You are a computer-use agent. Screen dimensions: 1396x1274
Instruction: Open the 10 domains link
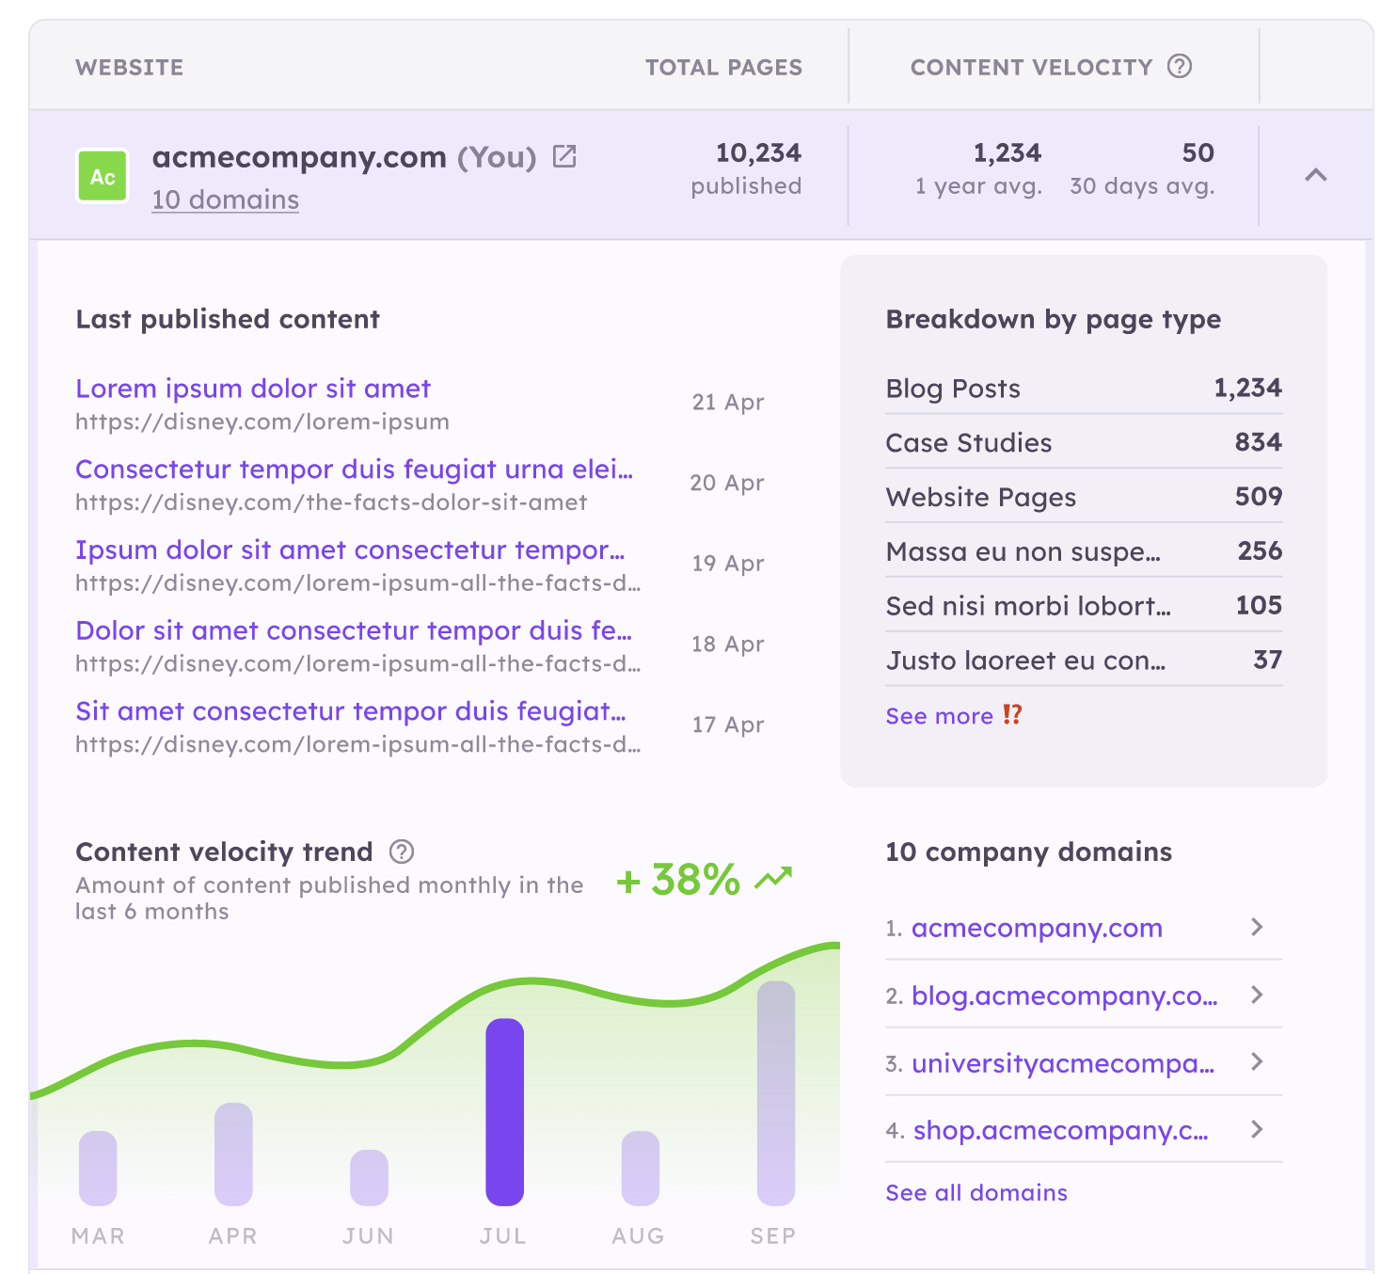[x=225, y=199]
